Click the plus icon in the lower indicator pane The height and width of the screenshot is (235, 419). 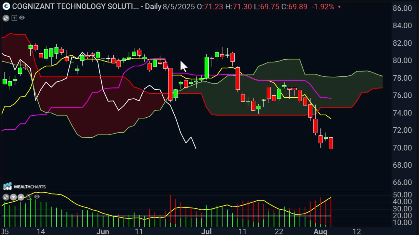pyautogui.click(x=29, y=197)
